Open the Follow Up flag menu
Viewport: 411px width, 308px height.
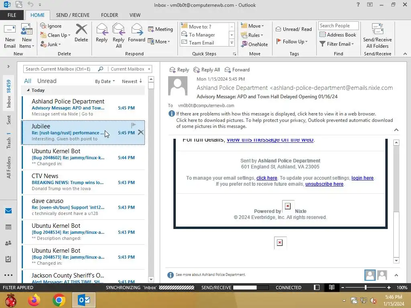coord(292,41)
